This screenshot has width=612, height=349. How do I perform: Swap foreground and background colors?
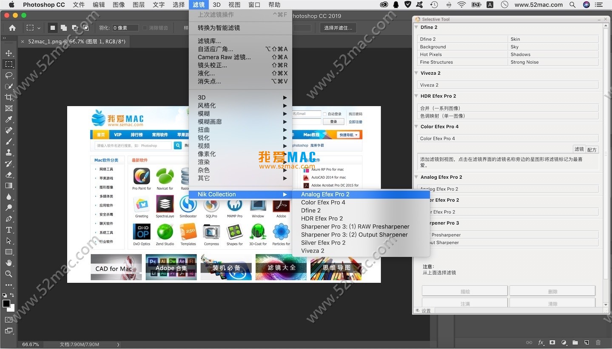12,295
